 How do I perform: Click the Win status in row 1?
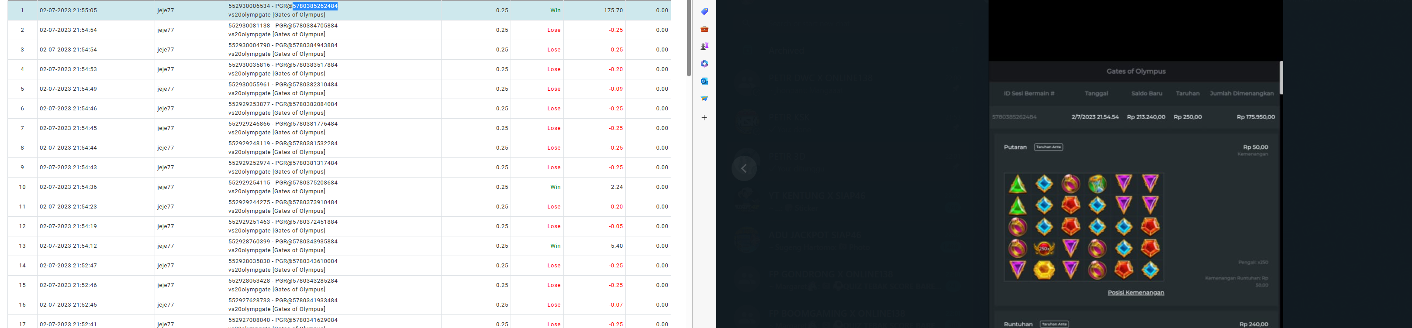point(555,10)
